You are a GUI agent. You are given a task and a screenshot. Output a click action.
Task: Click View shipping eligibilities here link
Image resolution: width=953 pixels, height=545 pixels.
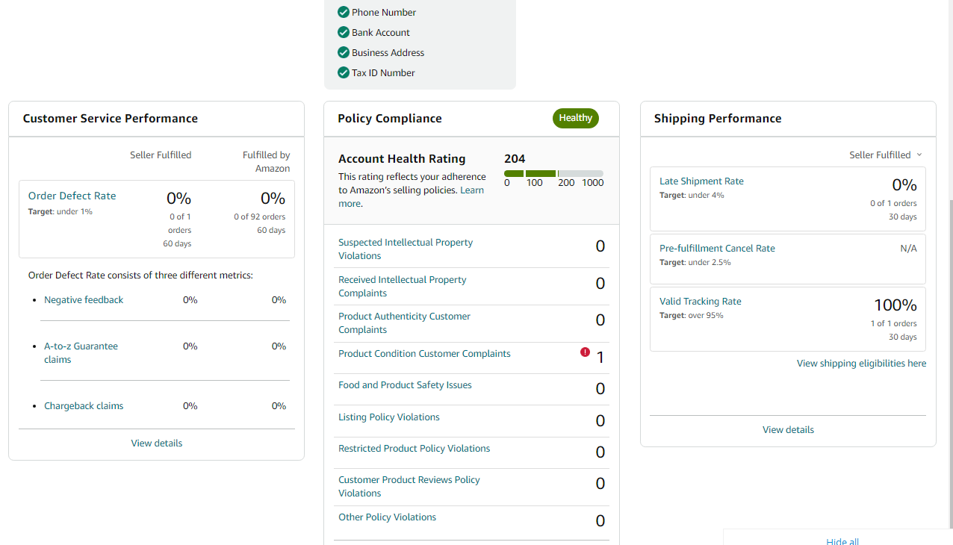(861, 363)
